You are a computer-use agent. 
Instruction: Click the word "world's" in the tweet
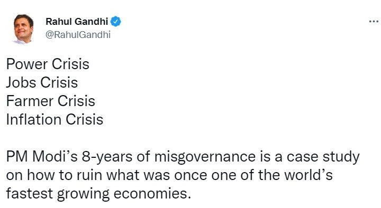tap(307, 175)
